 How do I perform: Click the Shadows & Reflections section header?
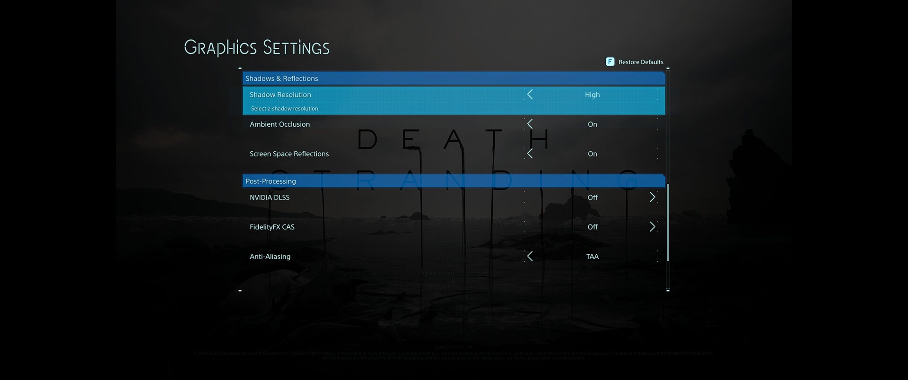(454, 78)
